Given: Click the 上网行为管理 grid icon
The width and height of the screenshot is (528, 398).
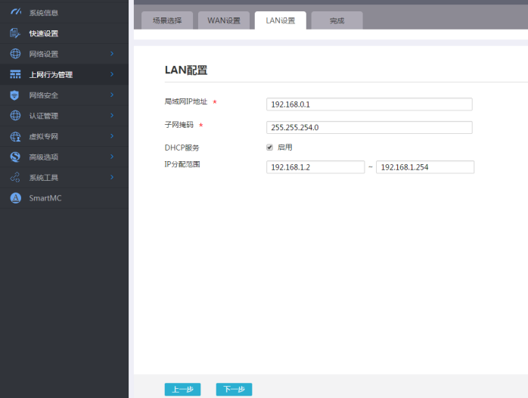Looking at the screenshot, I should 15,74.
